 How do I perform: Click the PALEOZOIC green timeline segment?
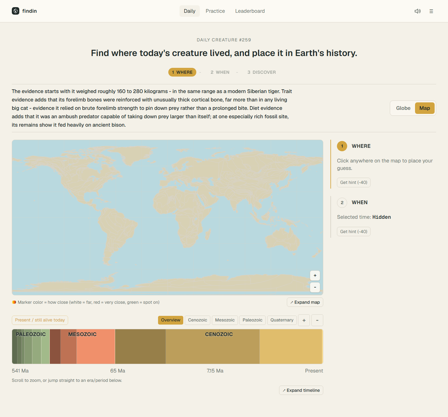(x=31, y=347)
